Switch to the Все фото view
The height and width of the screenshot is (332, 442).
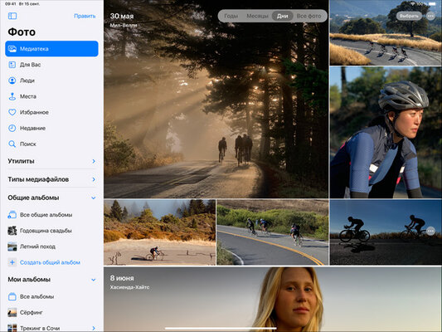click(x=309, y=16)
